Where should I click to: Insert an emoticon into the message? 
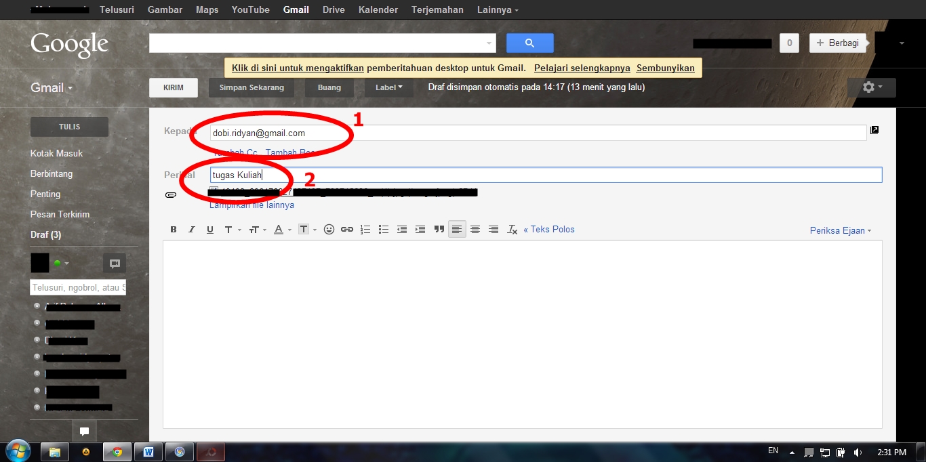coord(329,229)
